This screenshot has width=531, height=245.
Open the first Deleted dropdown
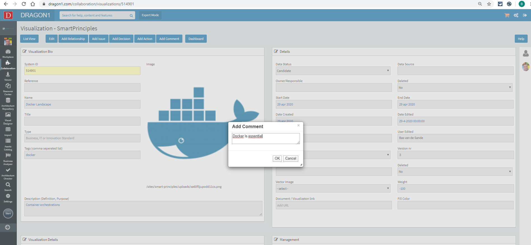click(x=455, y=88)
